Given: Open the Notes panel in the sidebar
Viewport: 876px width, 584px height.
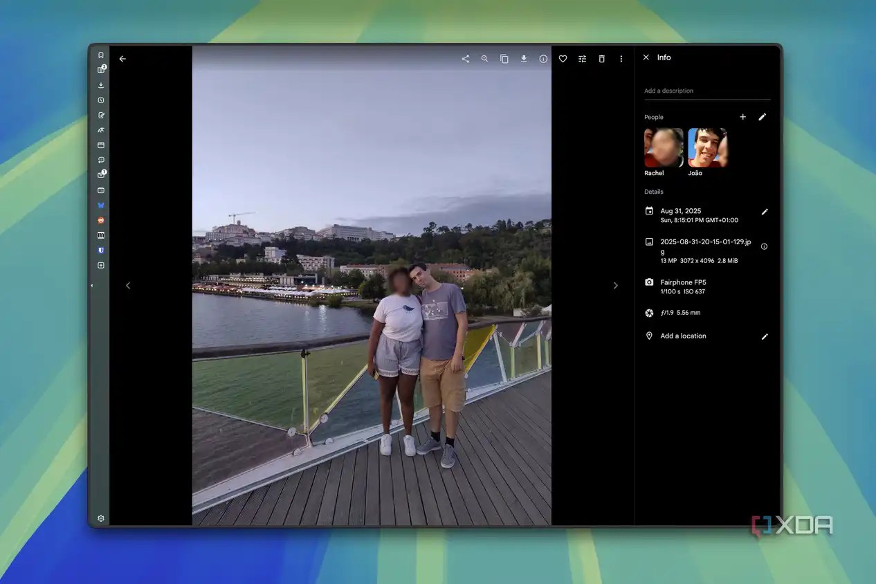Looking at the screenshot, I should (101, 115).
